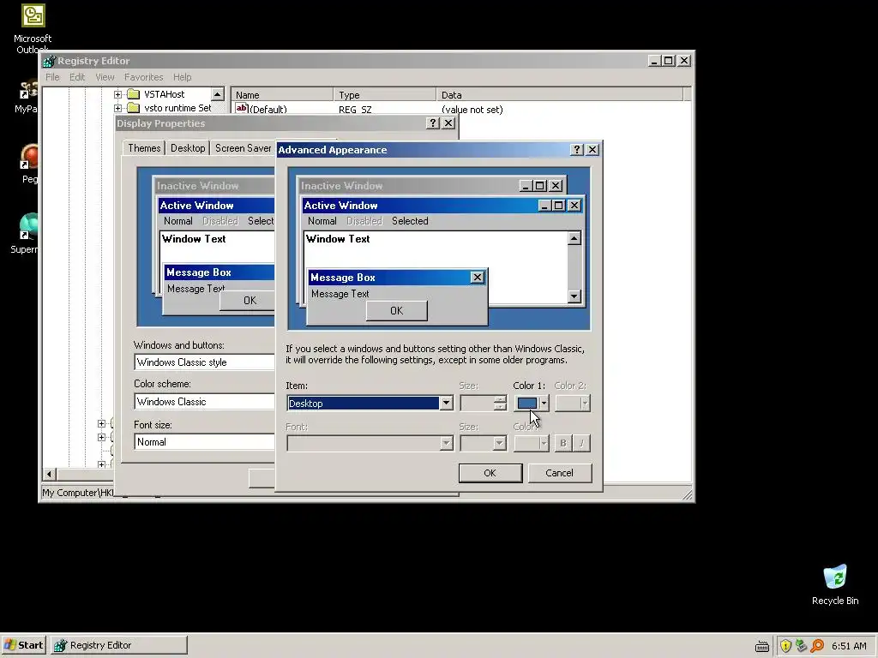Screen dimensions: 878x658
Task: Click Display Properties help question button
Action: coord(432,123)
